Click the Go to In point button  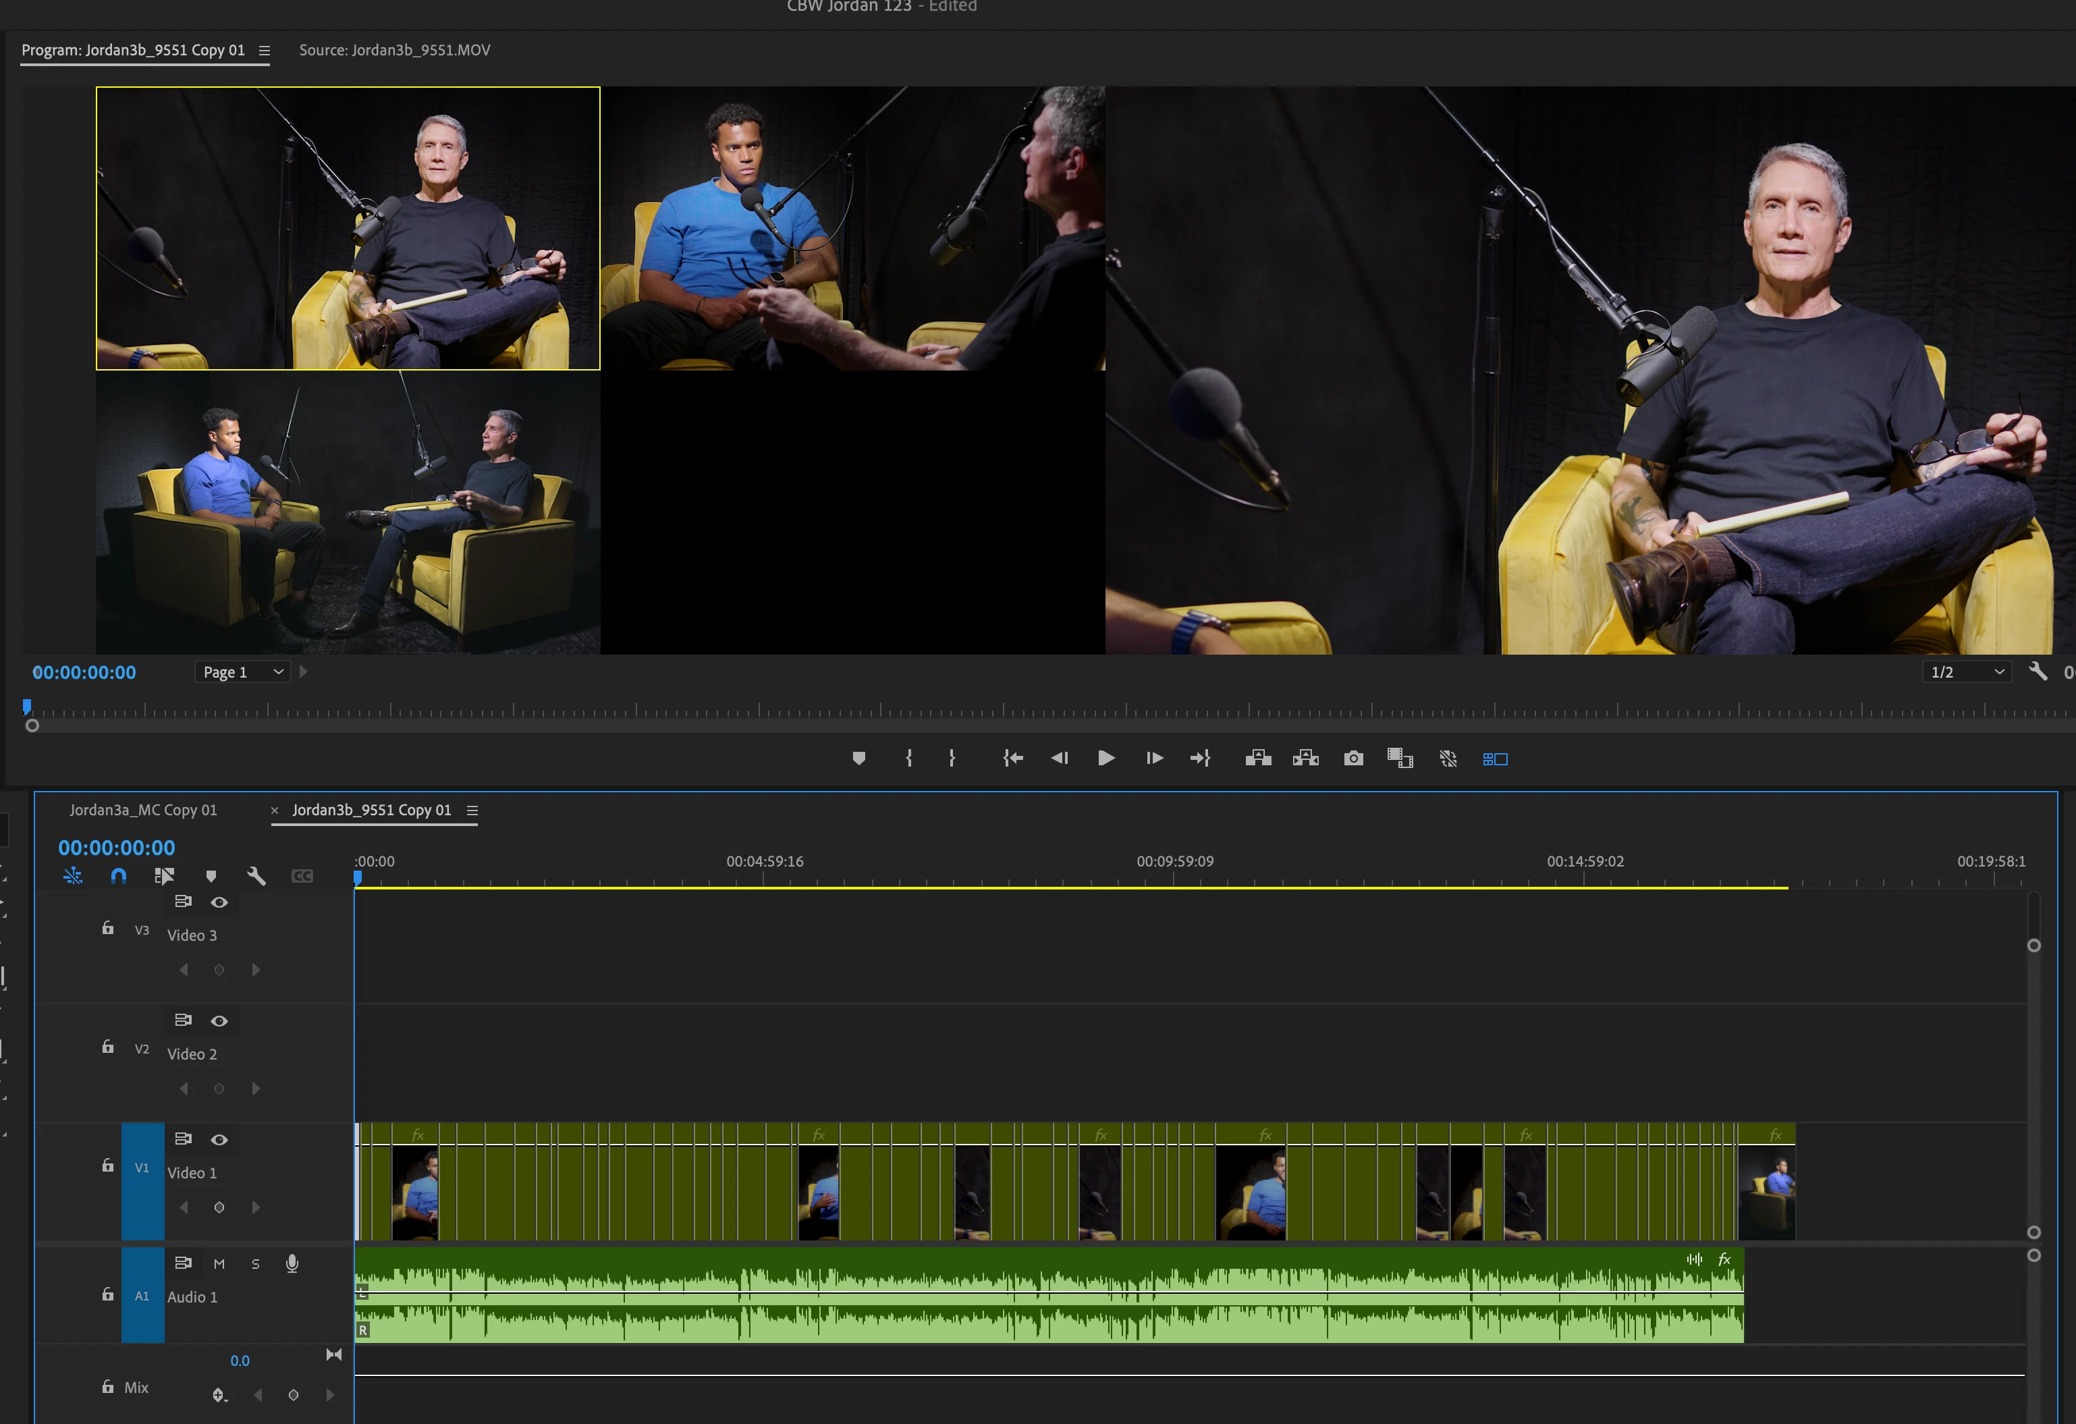tap(1012, 759)
